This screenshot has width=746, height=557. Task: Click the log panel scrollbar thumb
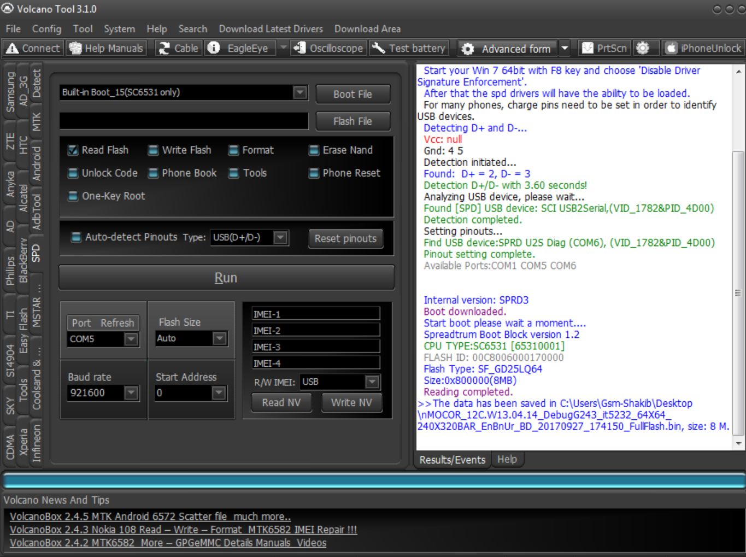tap(738, 293)
